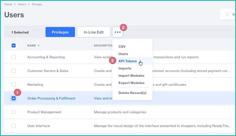Viewport: 236px width, 136px height.
Task: Choose Delete Record(s) from menu
Action: tap(132, 93)
